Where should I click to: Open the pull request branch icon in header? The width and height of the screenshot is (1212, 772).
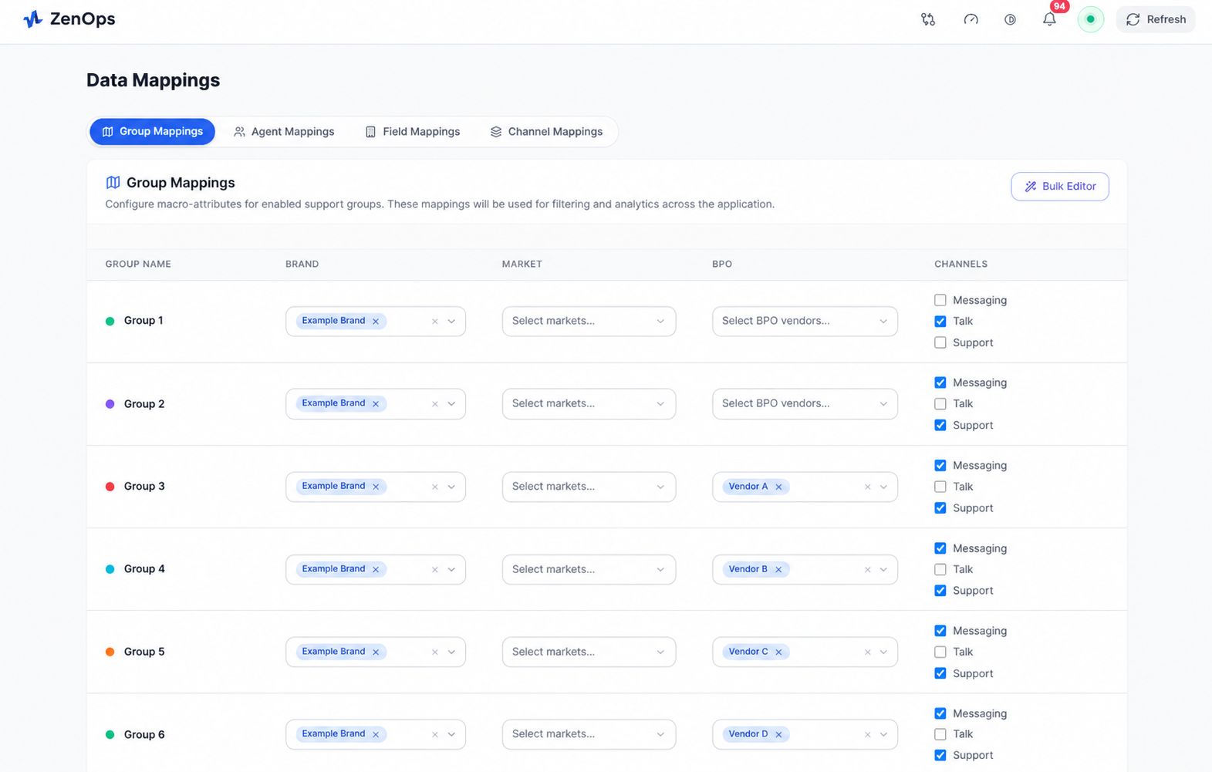pos(928,19)
